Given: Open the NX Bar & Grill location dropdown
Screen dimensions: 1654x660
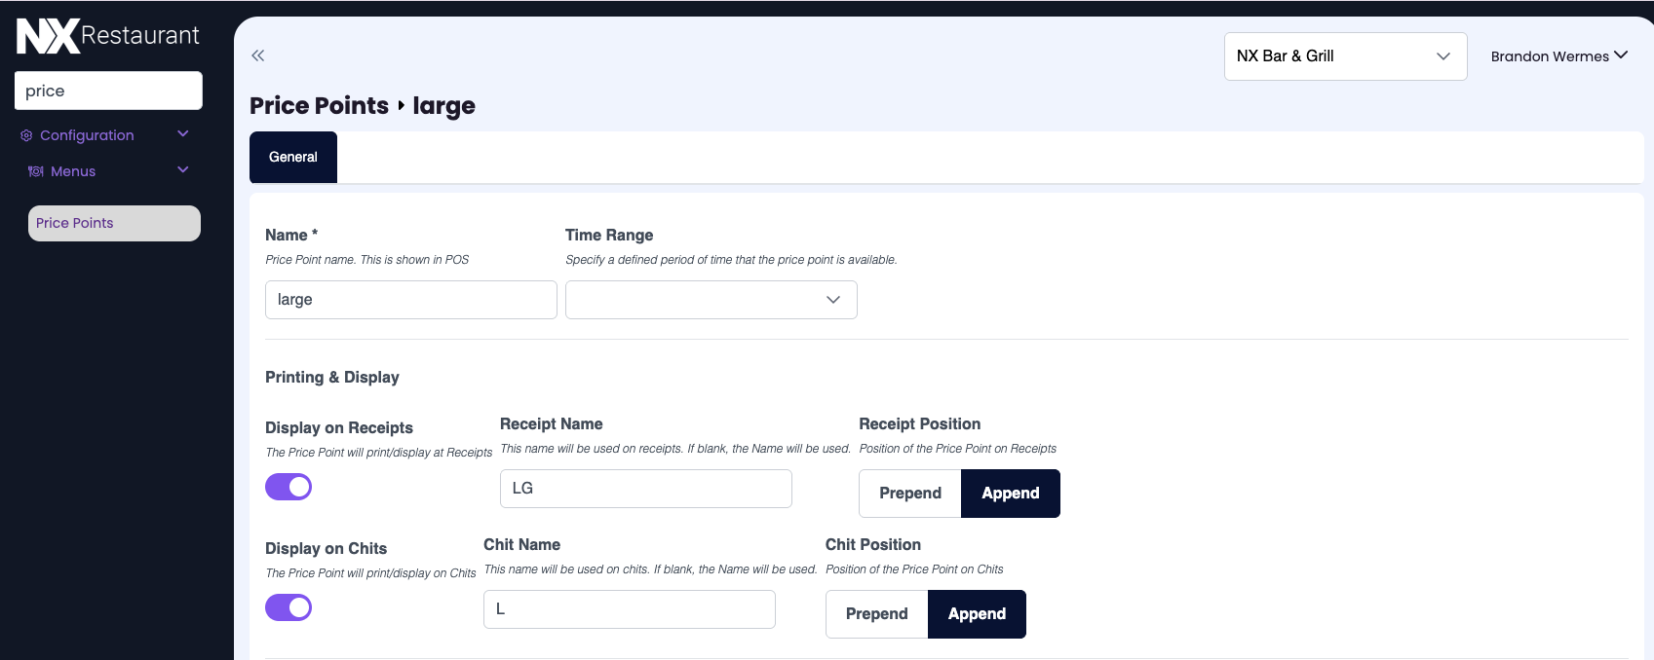Looking at the screenshot, I should 1345,56.
